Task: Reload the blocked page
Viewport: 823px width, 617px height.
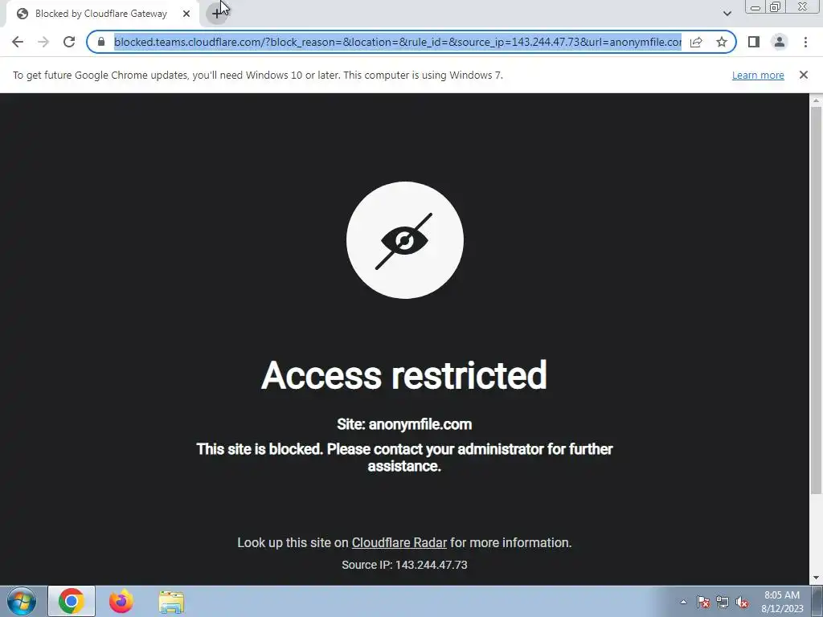Action: pos(69,42)
